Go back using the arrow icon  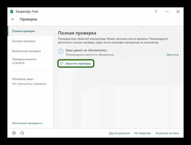pos(13,19)
